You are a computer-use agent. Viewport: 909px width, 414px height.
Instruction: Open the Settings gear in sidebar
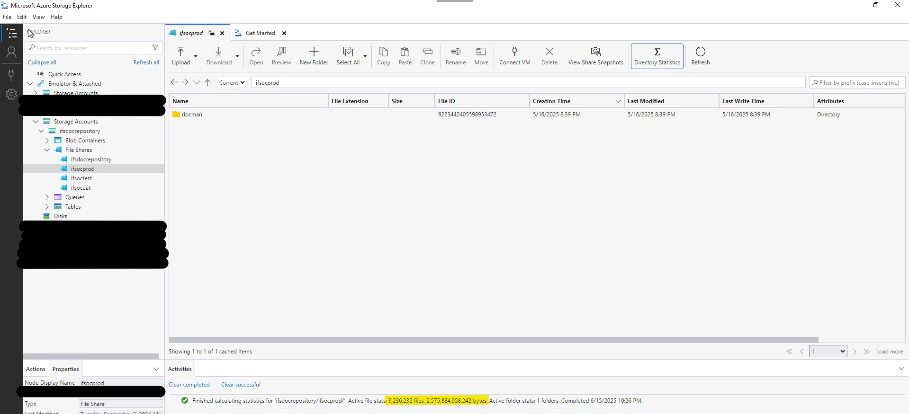point(11,94)
